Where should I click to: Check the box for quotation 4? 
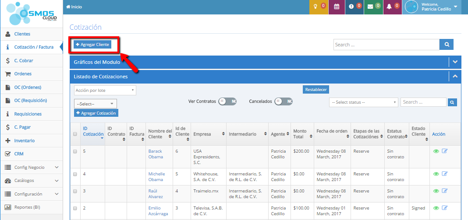[x=75, y=174]
